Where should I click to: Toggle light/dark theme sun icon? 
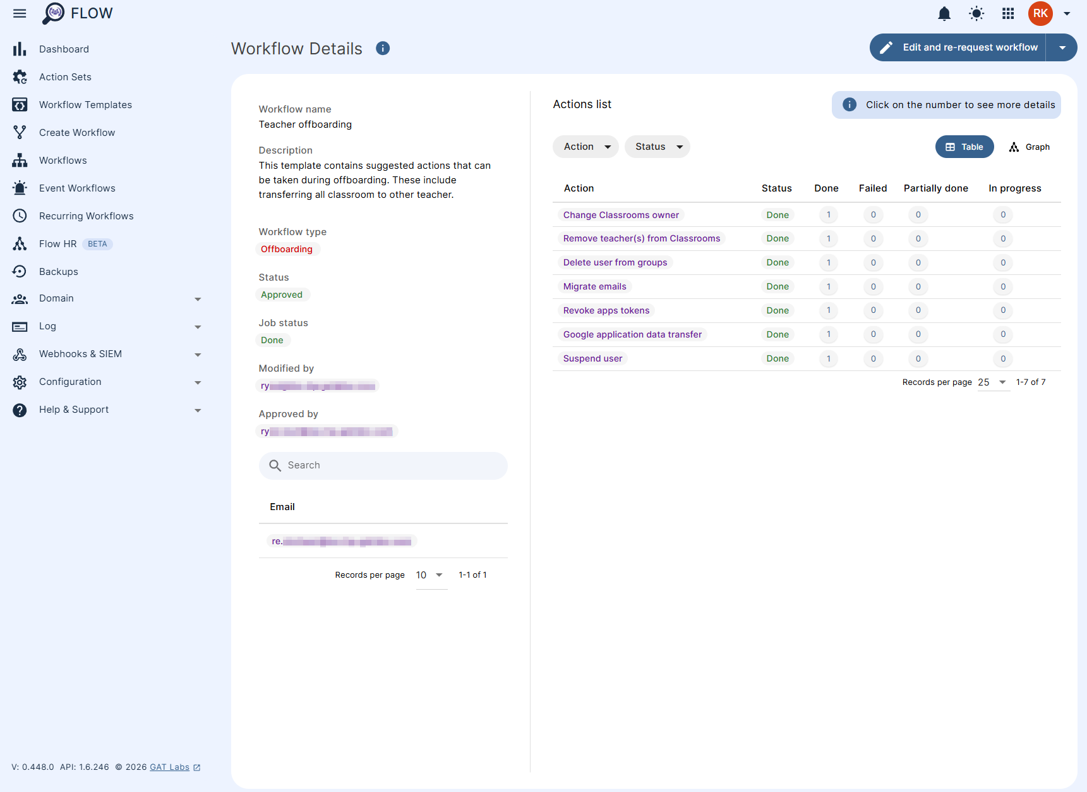976,13
